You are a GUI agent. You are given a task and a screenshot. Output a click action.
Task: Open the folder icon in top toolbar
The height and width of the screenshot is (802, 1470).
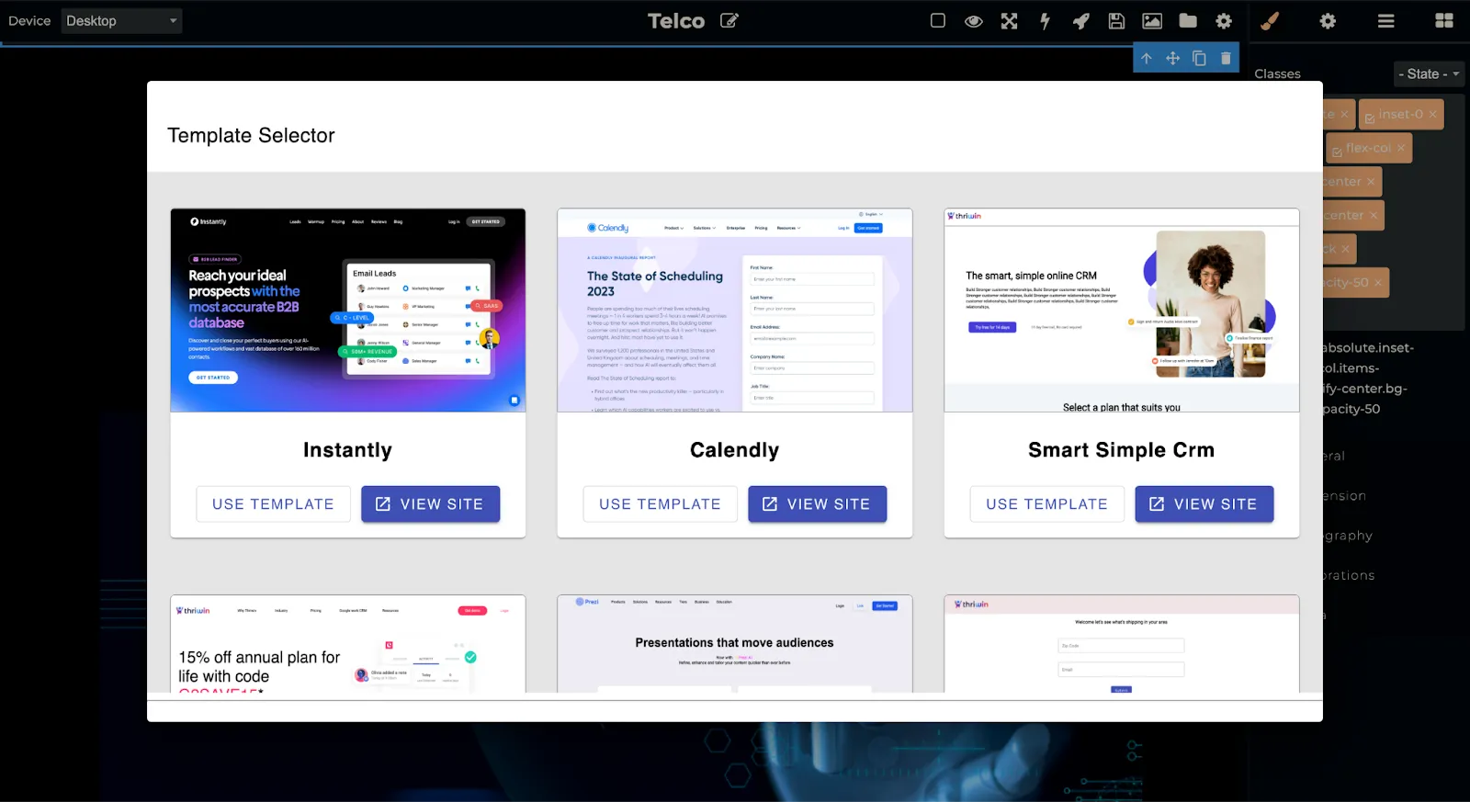[x=1188, y=20]
